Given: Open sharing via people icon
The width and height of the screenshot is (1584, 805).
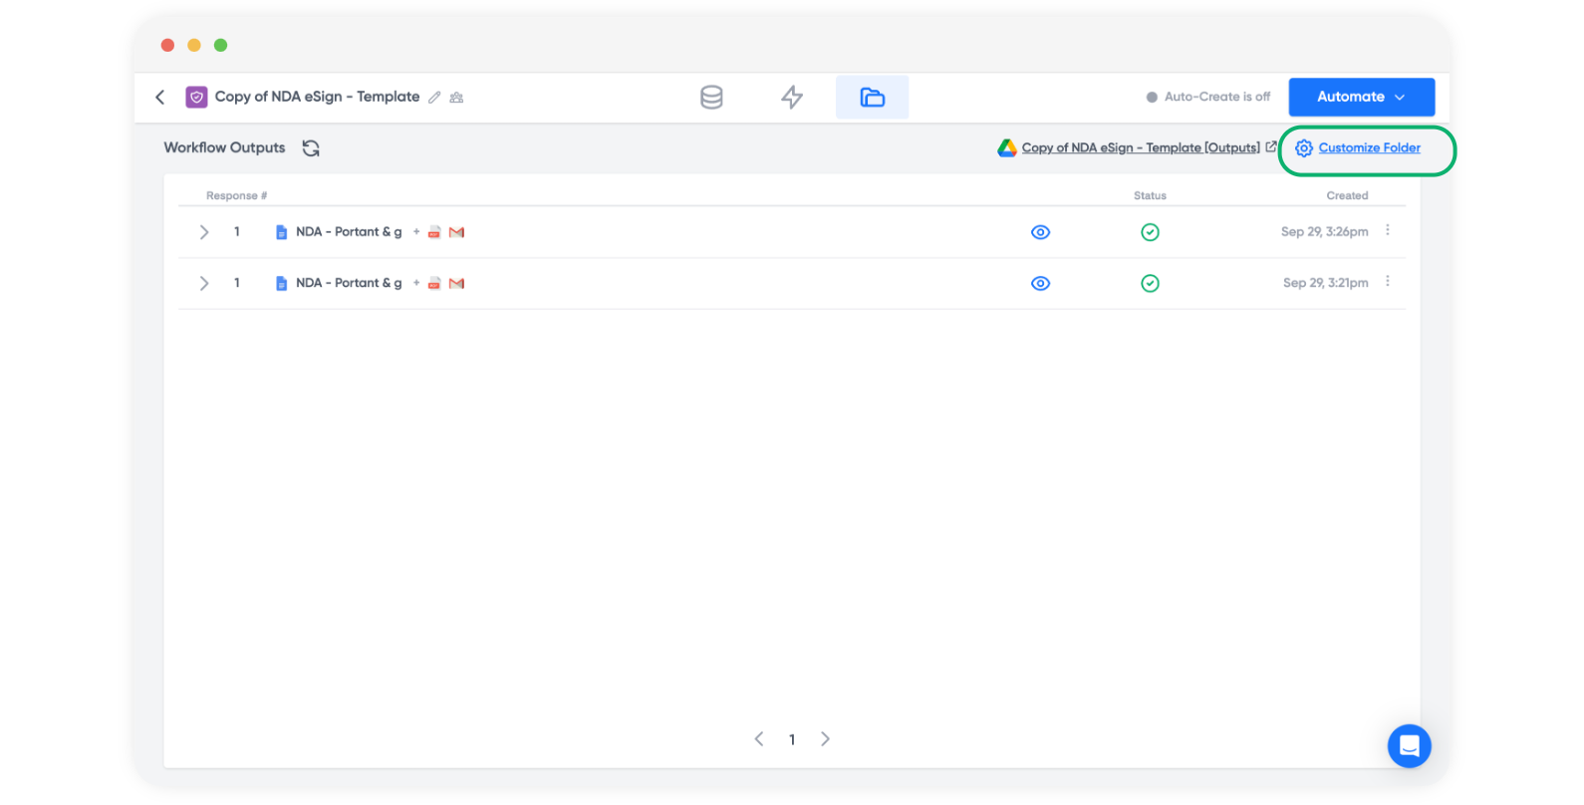Looking at the screenshot, I should (x=456, y=98).
